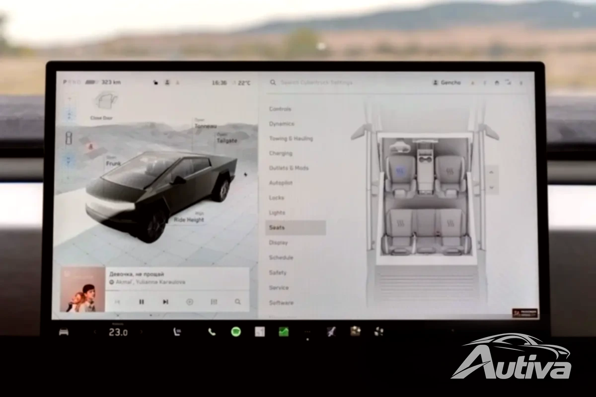596x397 pixels.
Task: Open the Toybox app icon
Action: [x=331, y=331]
